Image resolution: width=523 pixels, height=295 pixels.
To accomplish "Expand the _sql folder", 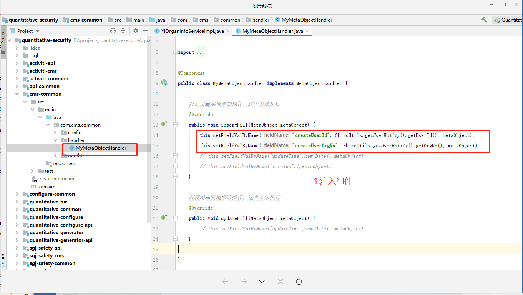I will (x=17, y=56).
